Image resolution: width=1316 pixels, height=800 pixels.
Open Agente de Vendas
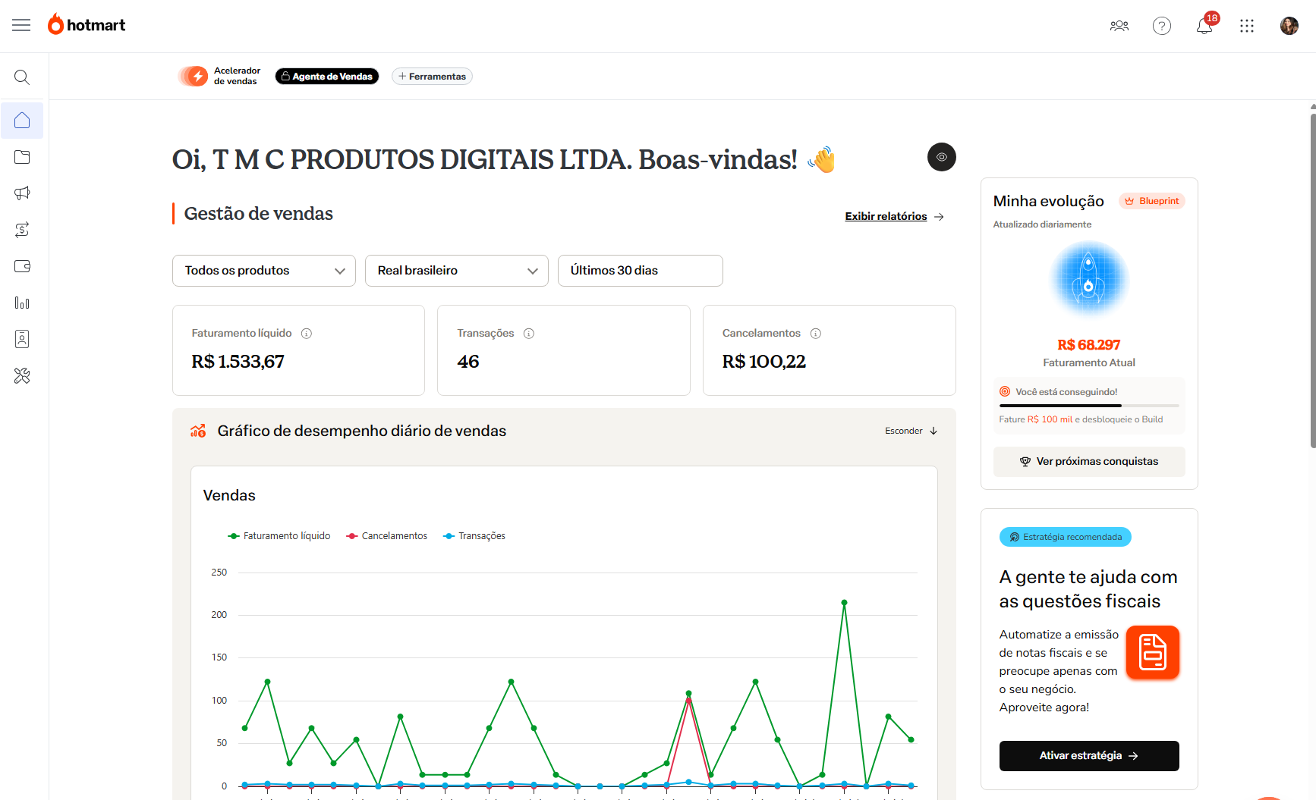[327, 77]
